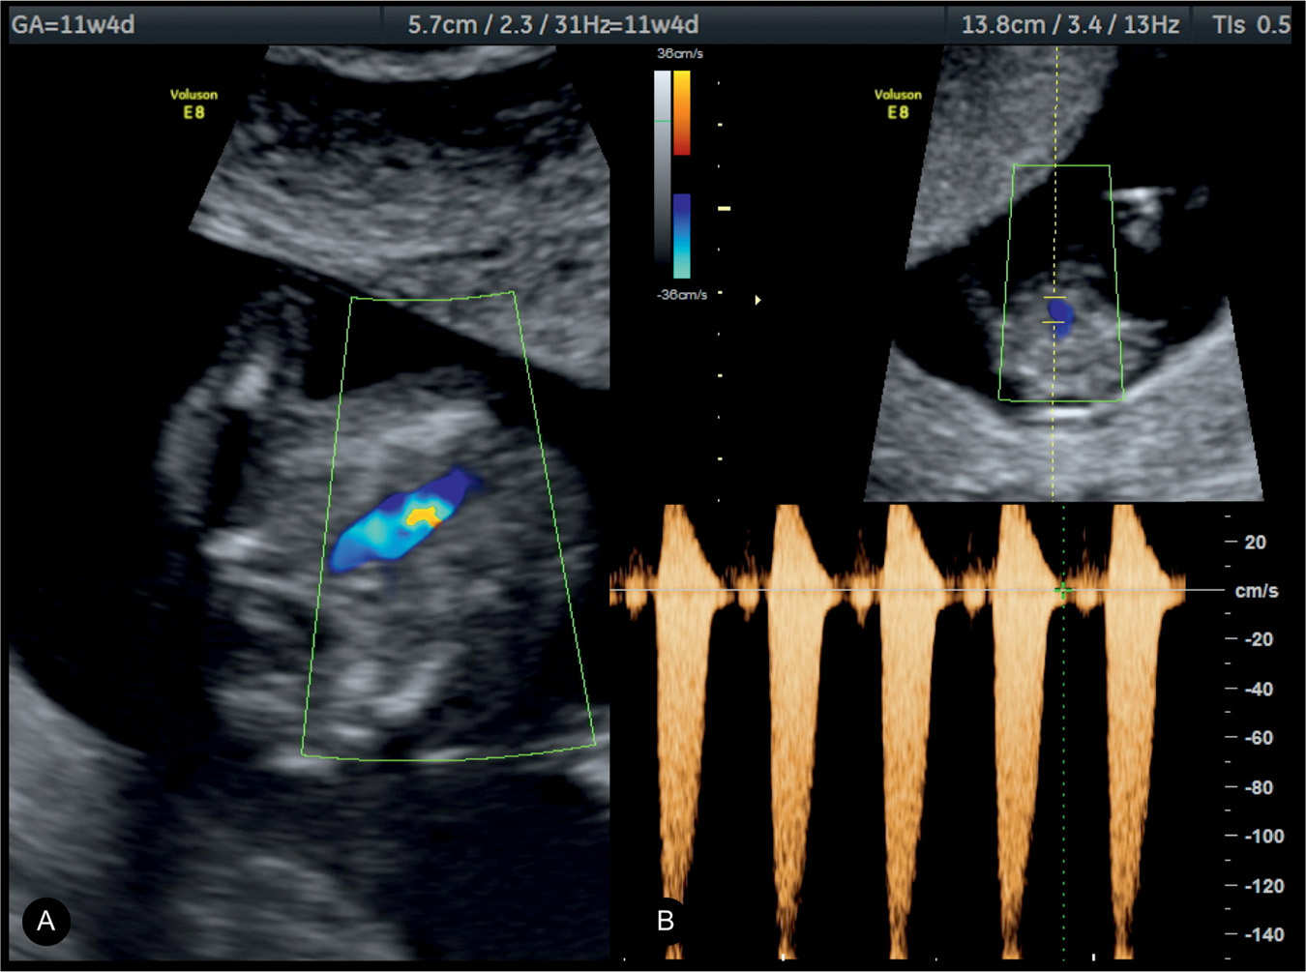Image resolution: width=1306 pixels, height=972 pixels.
Task: Select the GA=11w4d header field
Action: 74,24
